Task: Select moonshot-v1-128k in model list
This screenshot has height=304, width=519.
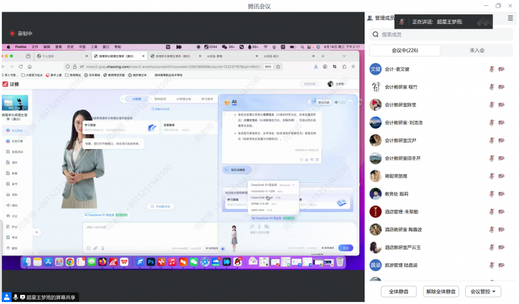Action: pyautogui.click(x=263, y=191)
